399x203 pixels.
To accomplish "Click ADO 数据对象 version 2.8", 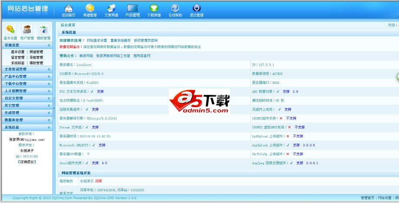I will [x=295, y=92].
